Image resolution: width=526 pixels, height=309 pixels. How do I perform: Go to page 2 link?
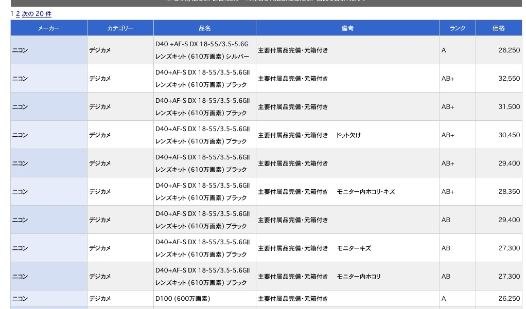click(18, 14)
